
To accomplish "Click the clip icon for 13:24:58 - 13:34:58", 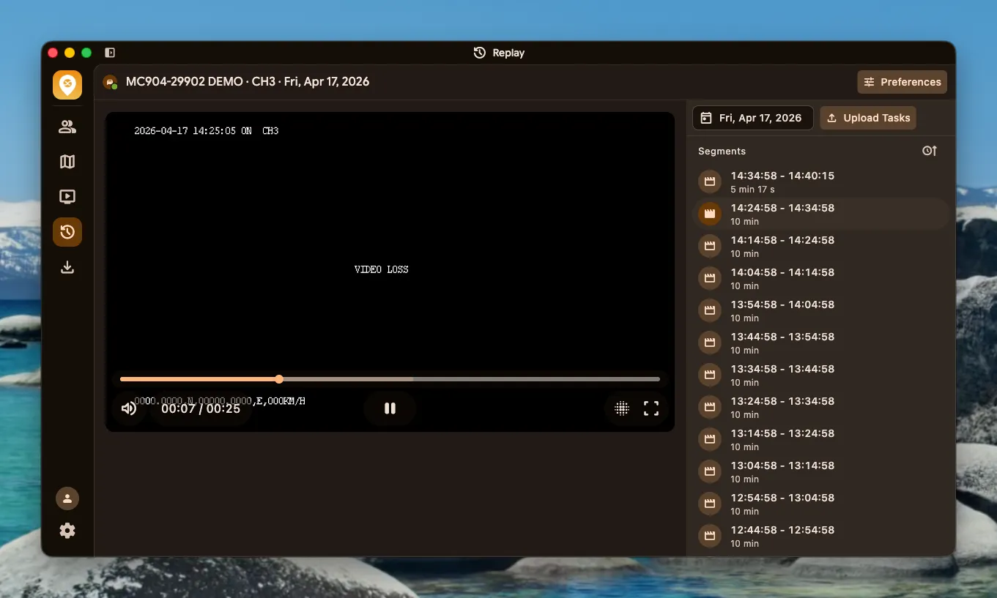I will tap(710, 407).
